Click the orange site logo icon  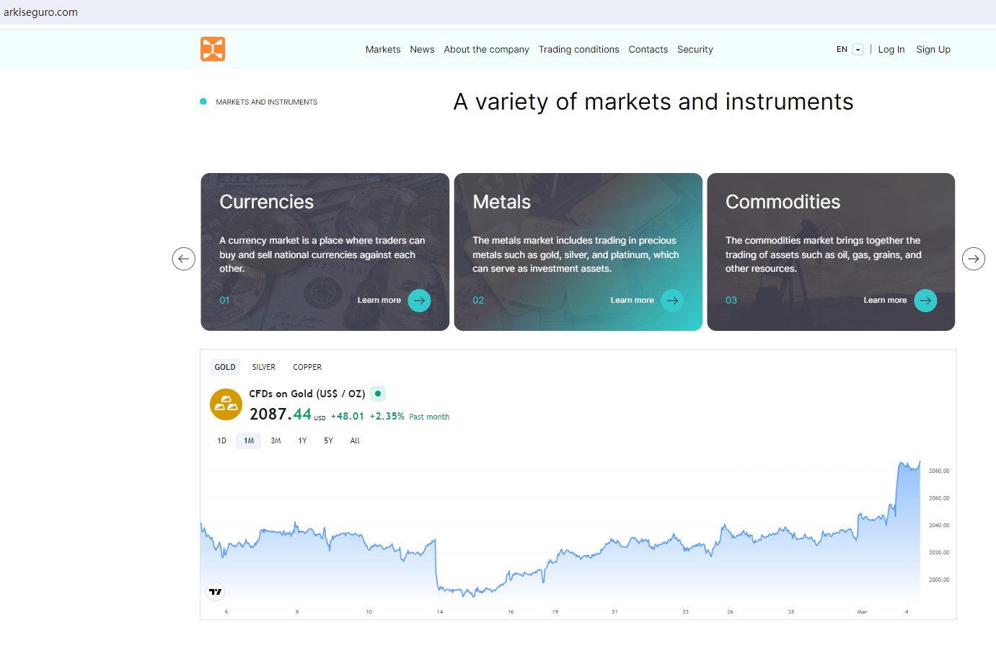tap(213, 49)
